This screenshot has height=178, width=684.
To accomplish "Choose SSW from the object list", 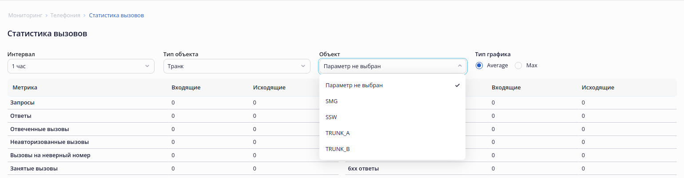I will (332, 117).
